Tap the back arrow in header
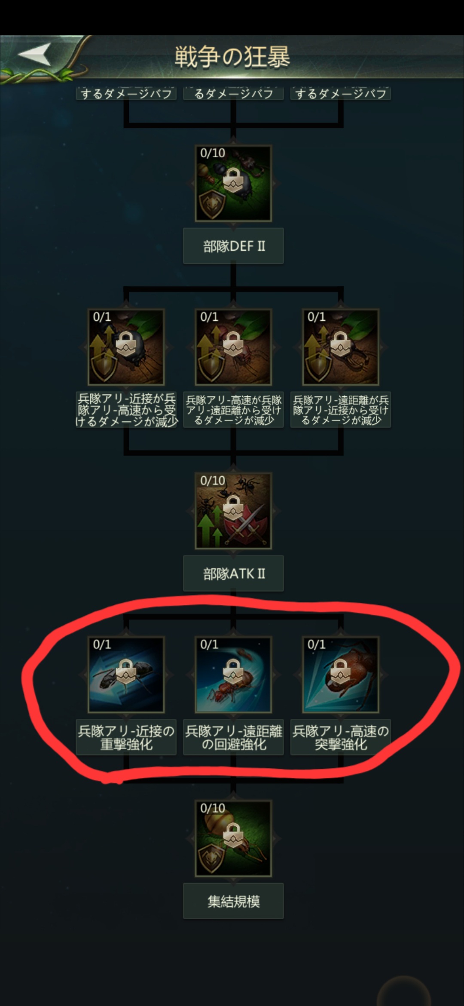Image resolution: width=464 pixels, height=1006 pixels. pos(35,55)
